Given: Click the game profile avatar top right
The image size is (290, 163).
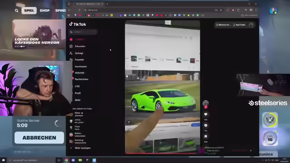Looking at the screenshot, I should coord(273,10).
